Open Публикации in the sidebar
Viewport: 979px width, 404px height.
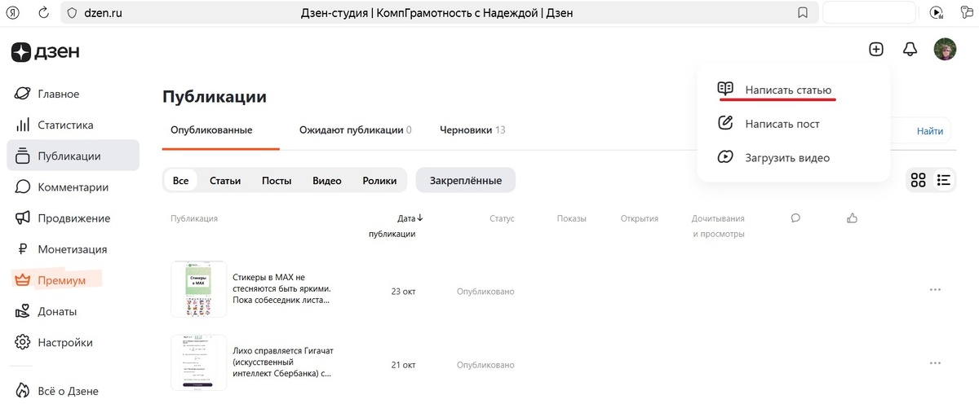point(73,156)
